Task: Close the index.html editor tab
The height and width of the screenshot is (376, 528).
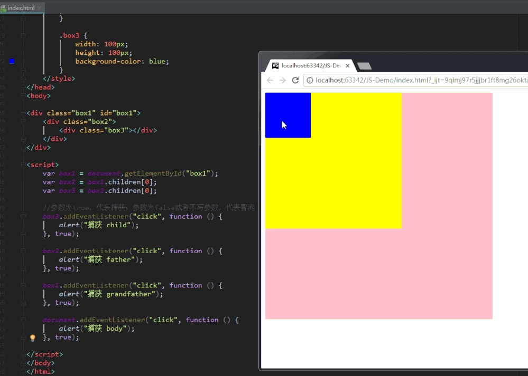Action: click(40, 8)
